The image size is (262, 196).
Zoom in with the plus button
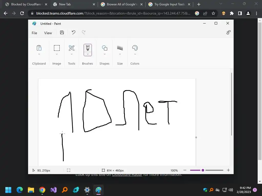[x=228, y=170]
